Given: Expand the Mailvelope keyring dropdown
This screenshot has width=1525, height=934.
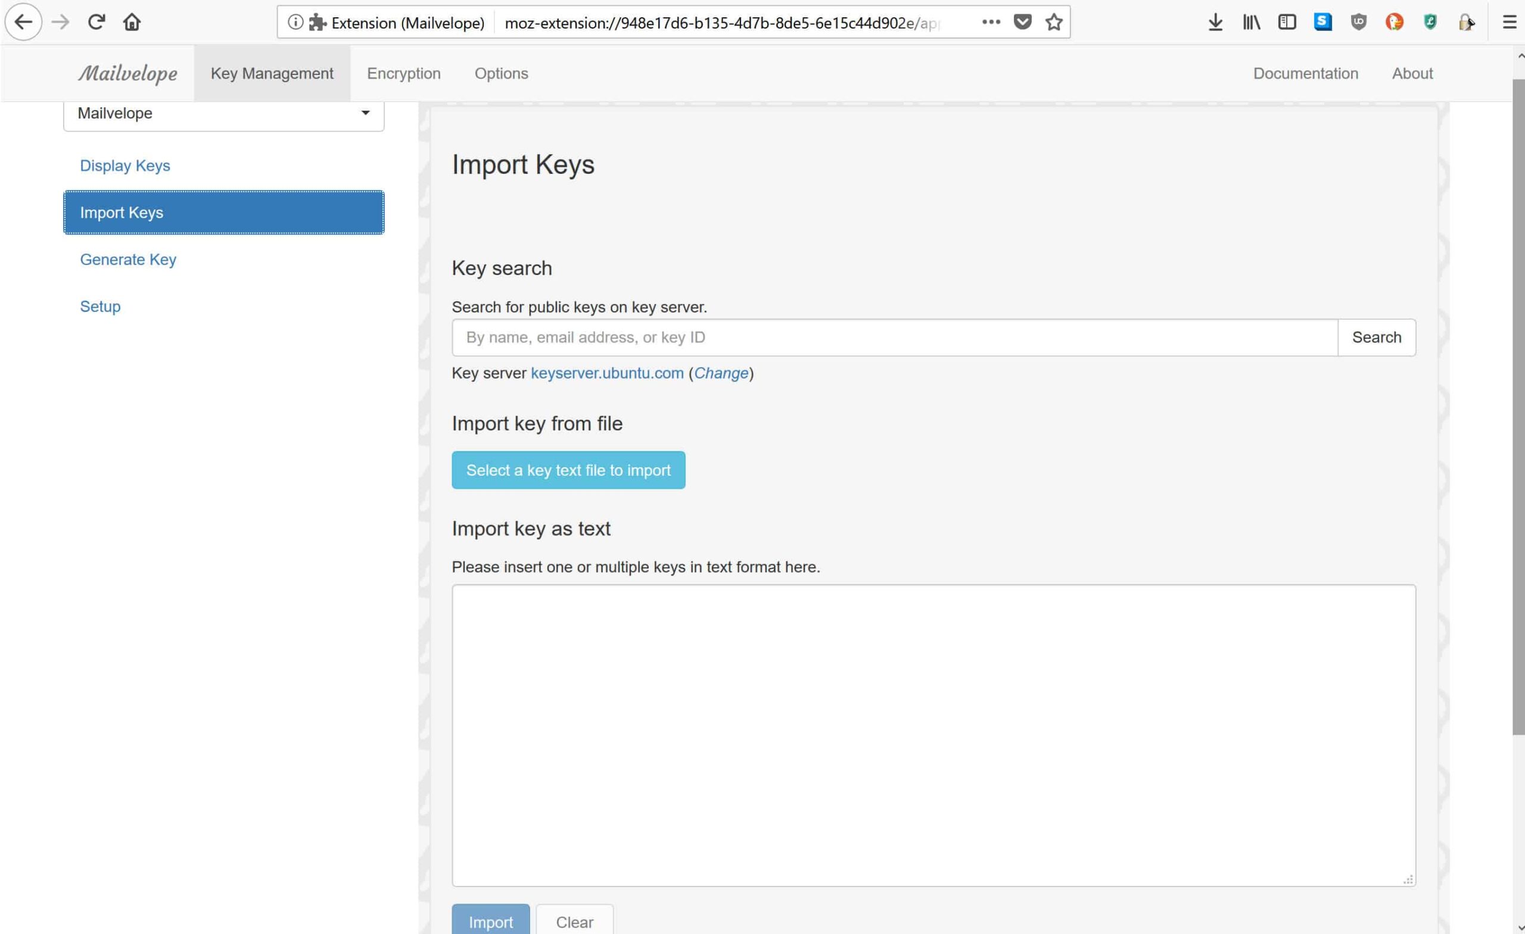Looking at the screenshot, I should [223, 114].
